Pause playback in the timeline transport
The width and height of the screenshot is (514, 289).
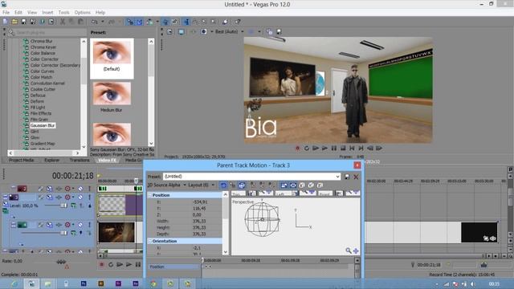tap(138, 264)
